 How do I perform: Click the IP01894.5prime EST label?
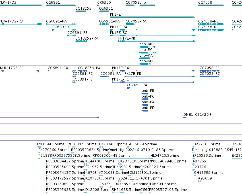tap(51, 144)
